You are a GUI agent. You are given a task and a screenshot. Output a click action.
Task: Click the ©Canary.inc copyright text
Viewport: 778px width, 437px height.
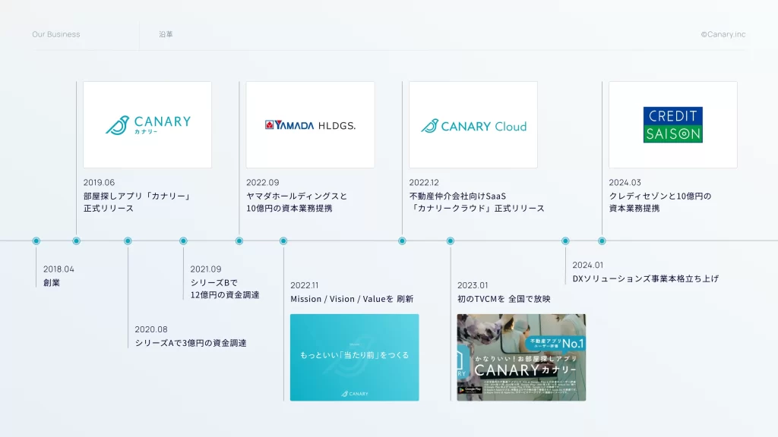[723, 35]
